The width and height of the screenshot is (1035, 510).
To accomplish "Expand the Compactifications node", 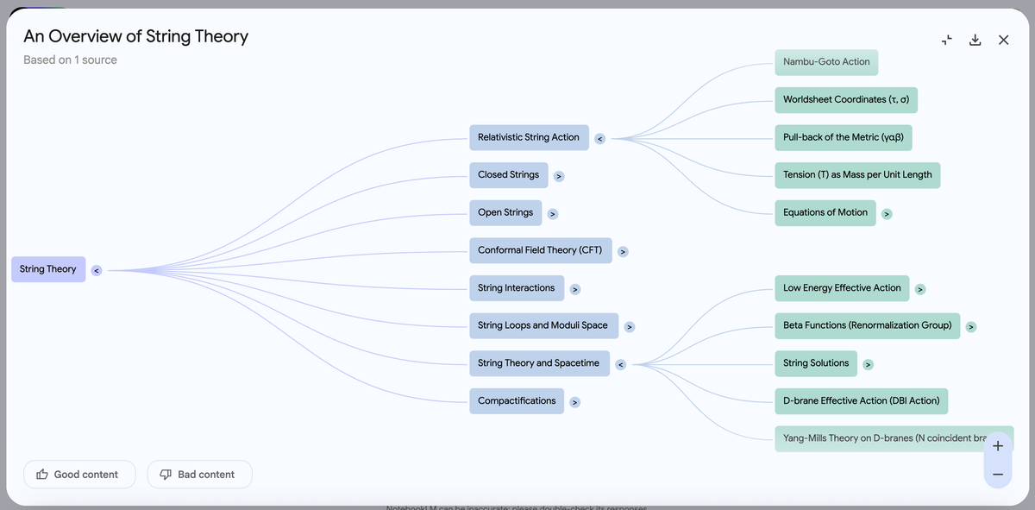I will pos(575,401).
